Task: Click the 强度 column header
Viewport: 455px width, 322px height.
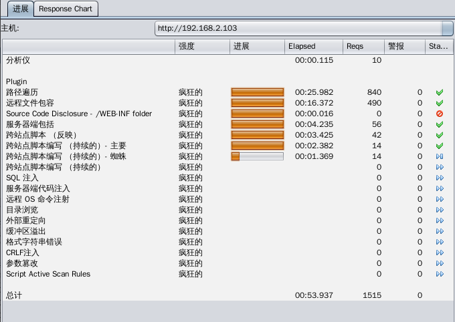Action: 202,46
